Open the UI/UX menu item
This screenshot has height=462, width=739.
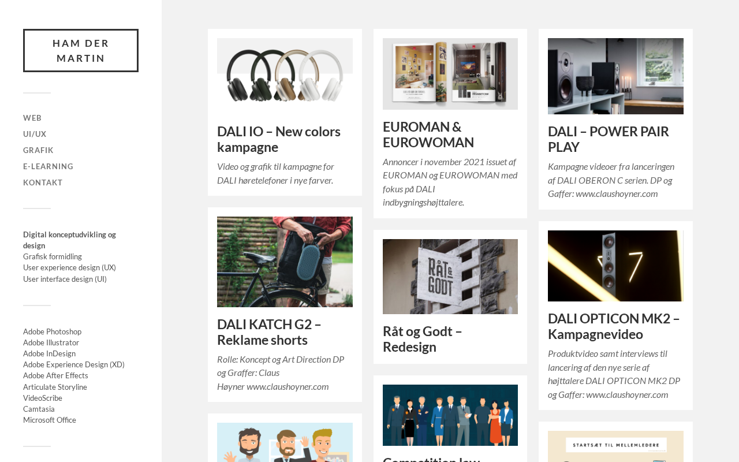point(35,134)
